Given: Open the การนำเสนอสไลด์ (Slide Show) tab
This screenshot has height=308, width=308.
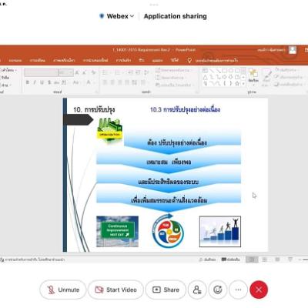Looking at the screenshot, I should tap(95, 60).
